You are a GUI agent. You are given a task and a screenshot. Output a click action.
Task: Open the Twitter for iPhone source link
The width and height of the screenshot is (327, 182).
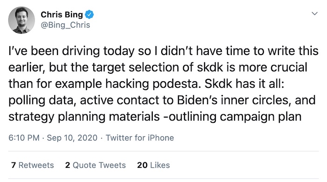pyautogui.click(x=140, y=138)
